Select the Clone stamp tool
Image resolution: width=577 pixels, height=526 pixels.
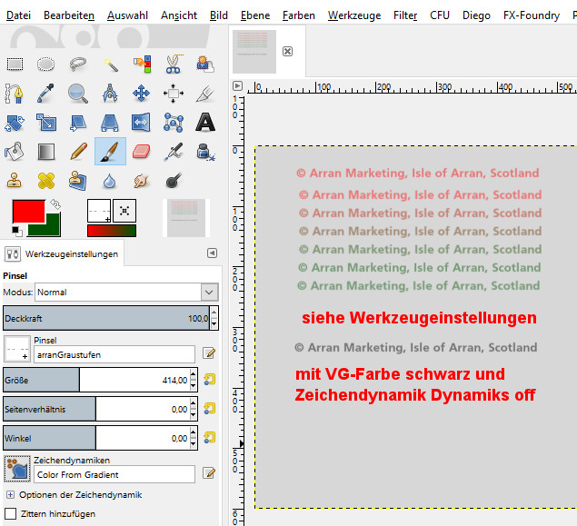point(15,181)
